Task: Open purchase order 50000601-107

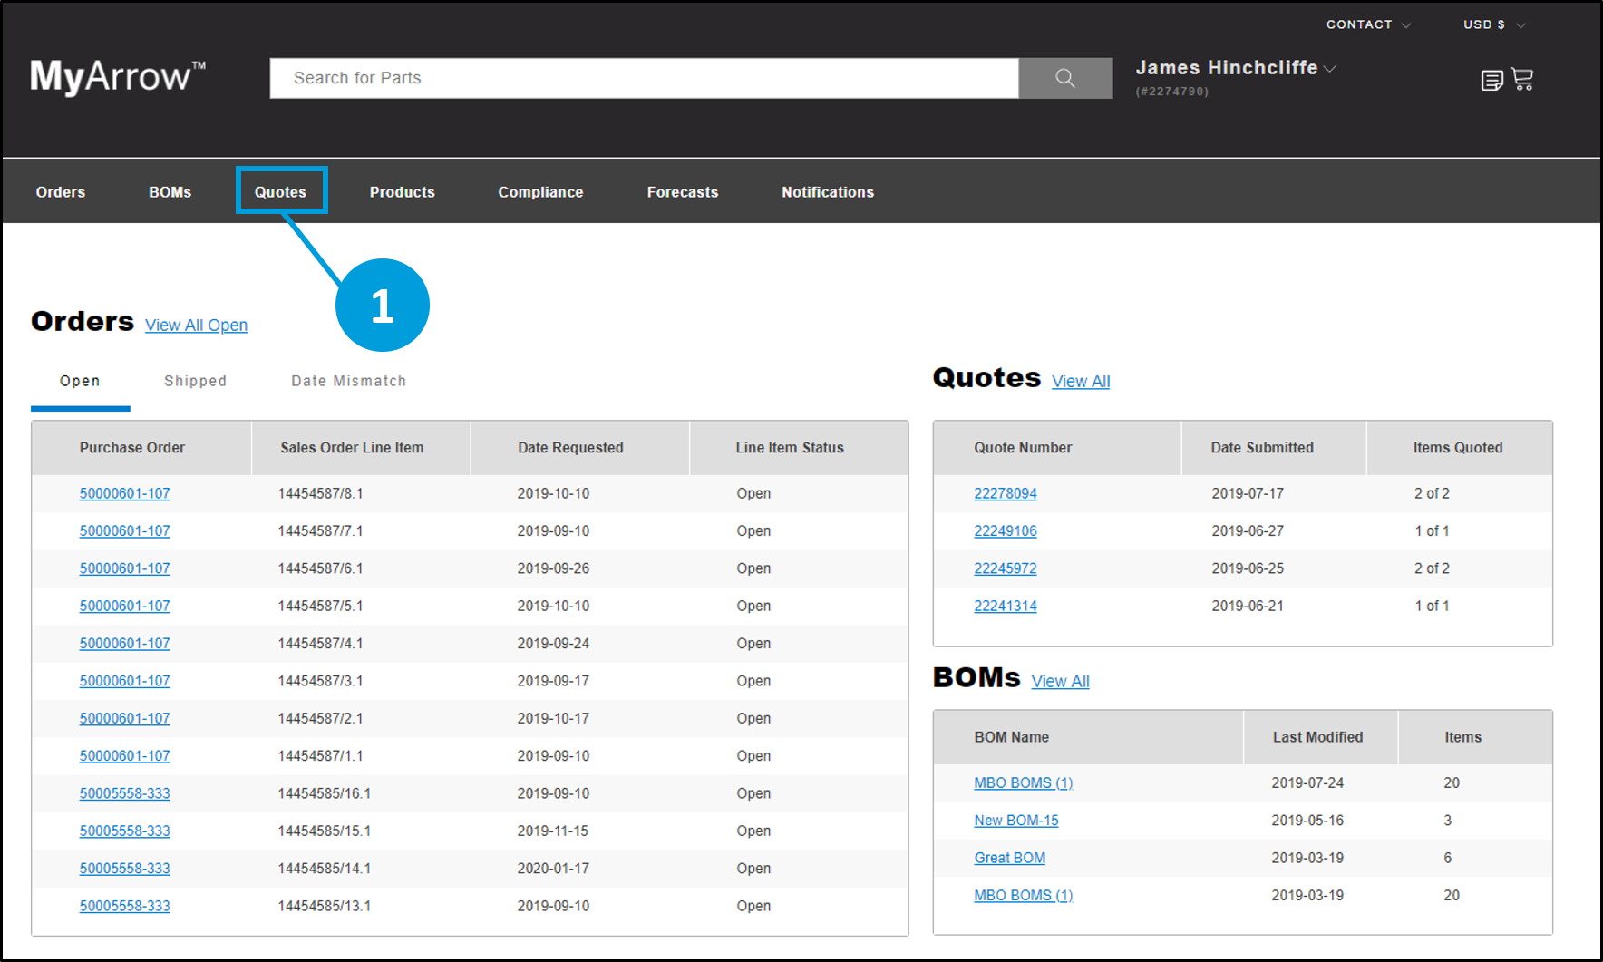Action: click(x=124, y=493)
